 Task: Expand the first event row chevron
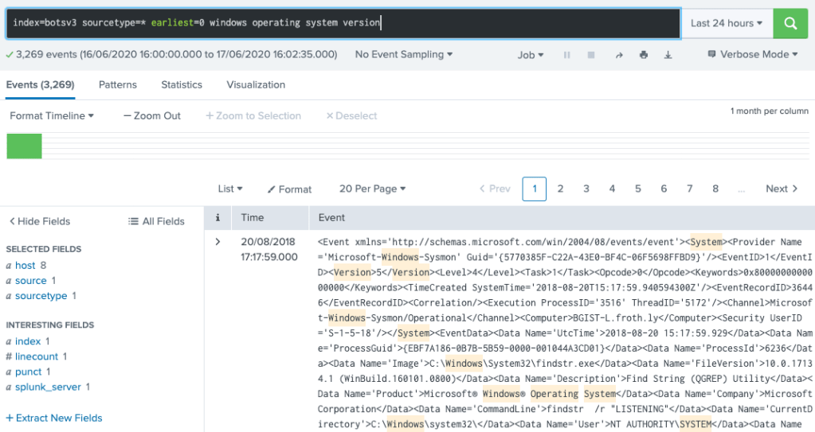217,241
